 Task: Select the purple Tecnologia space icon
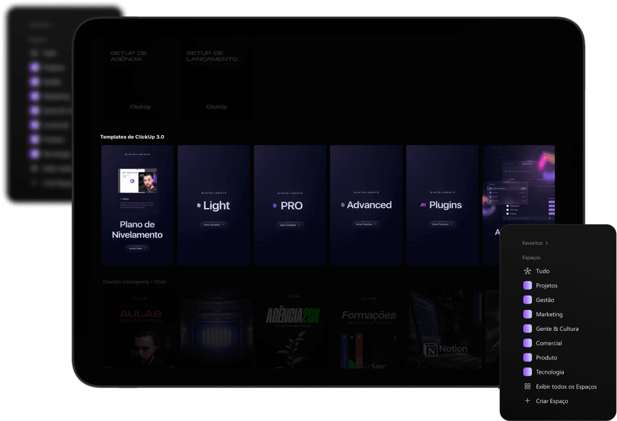coord(528,372)
